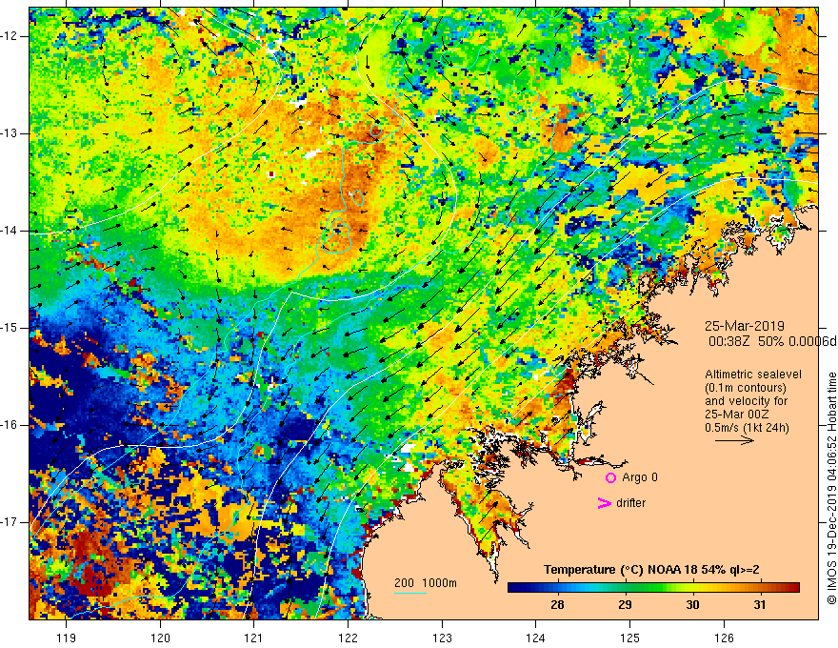The image size is (838, 648).
Task: Click the 30 value under the color bar
Action: point(692,605)
